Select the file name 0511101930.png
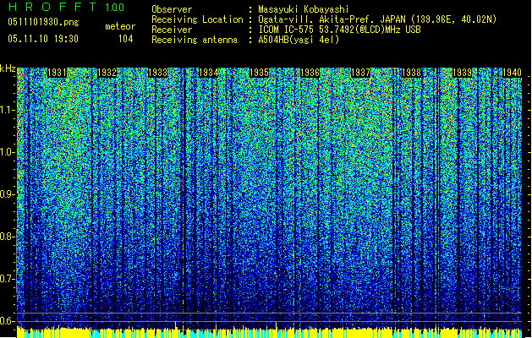The image size is (532, 338). (43, 22)
